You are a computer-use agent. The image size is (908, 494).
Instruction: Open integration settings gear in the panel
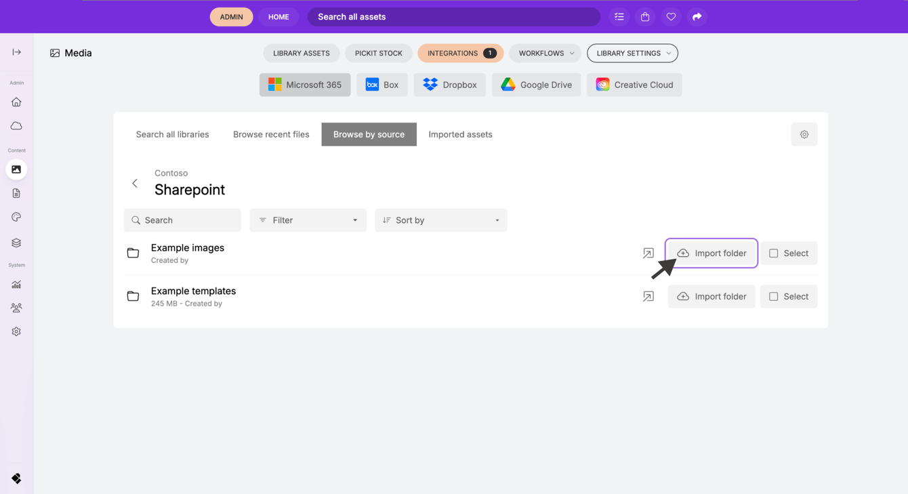pyautogui.click(x=804, y=134)
